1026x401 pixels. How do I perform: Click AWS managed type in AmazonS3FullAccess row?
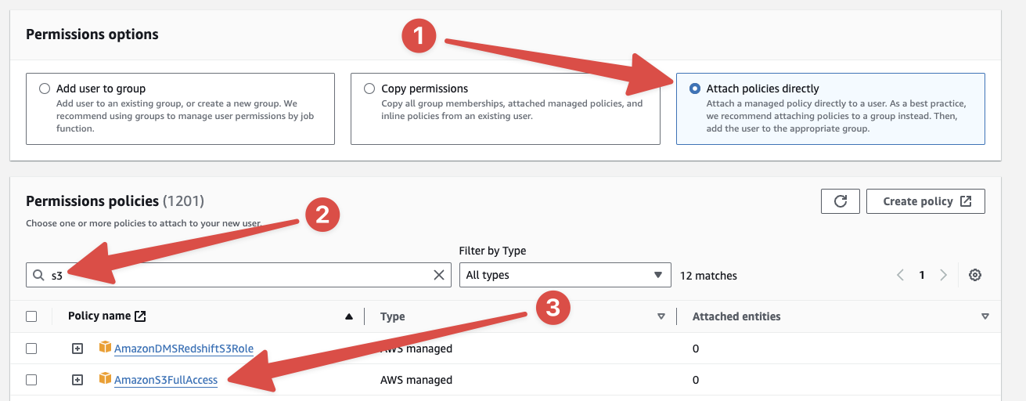pos(416,380)
